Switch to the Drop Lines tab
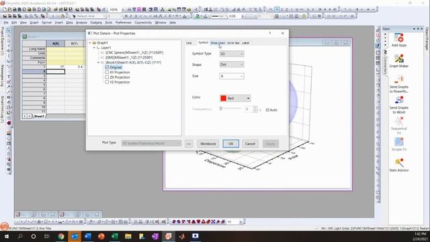This screenshot has height=242, width=430. [x=218, y=43]
